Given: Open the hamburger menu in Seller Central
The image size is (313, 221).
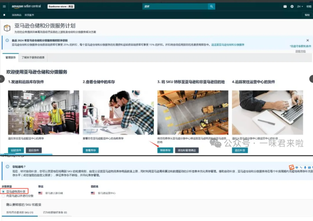Looking at the screenshot, I should tap(4, 6).
